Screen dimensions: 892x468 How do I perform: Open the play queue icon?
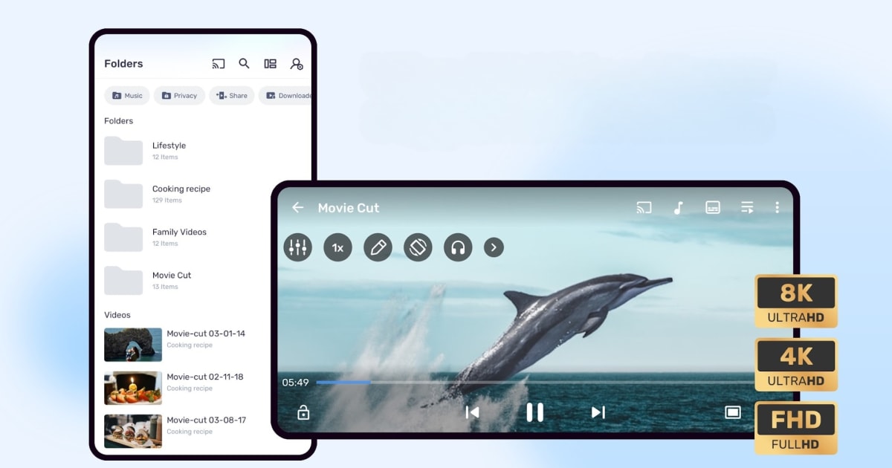pos(746,207)
